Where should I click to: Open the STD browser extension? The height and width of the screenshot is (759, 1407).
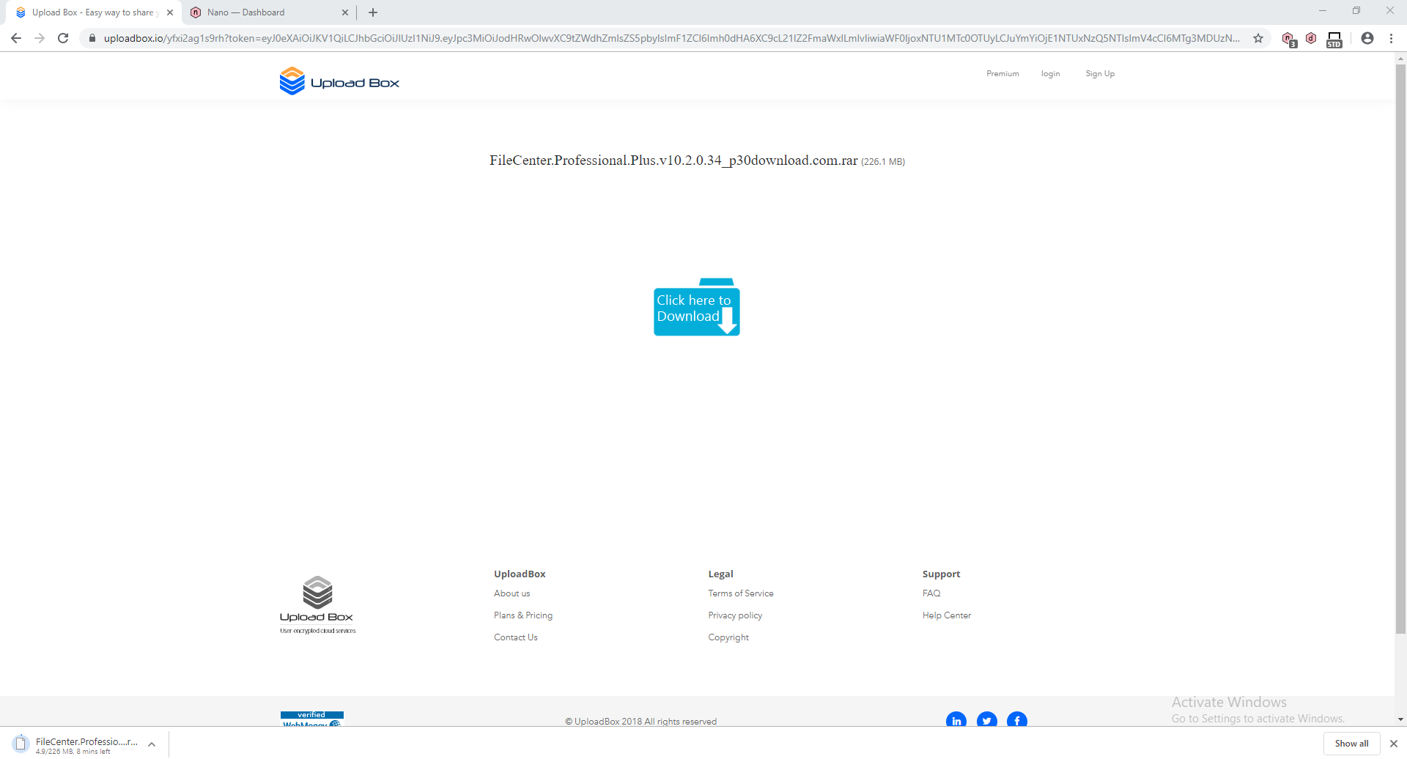pyautogui.click(x=1334, y=38)
